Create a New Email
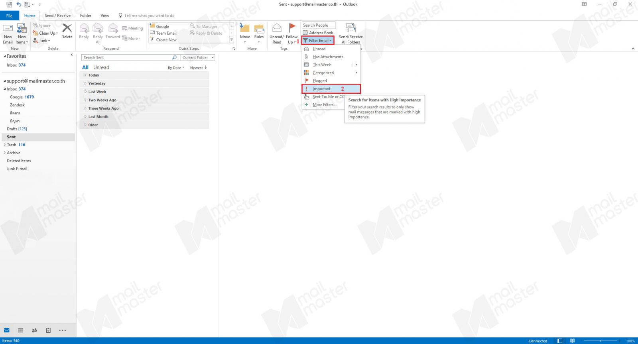This screenshot has width=638, height=344. (x=8, y=34)
